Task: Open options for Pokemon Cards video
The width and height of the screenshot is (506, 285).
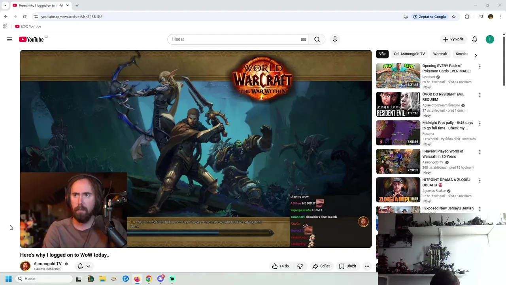Action: (x=480, y=66)
